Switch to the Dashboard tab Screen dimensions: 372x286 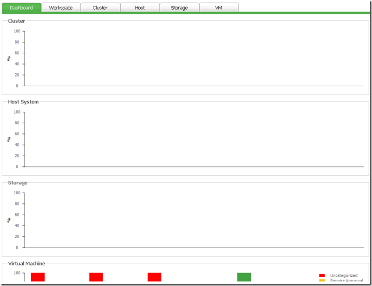tap(21, 7)
